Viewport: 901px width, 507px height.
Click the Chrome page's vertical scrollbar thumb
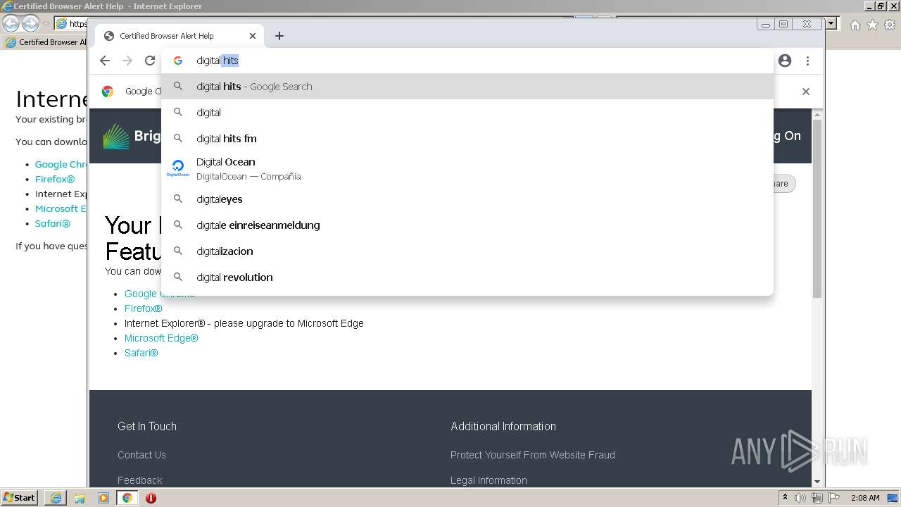pyautogui.click(x=817, y=208)
